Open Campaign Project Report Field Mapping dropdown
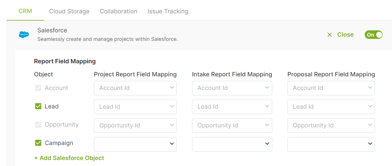This screenshot has height=166, width=392. click(135, 144)
